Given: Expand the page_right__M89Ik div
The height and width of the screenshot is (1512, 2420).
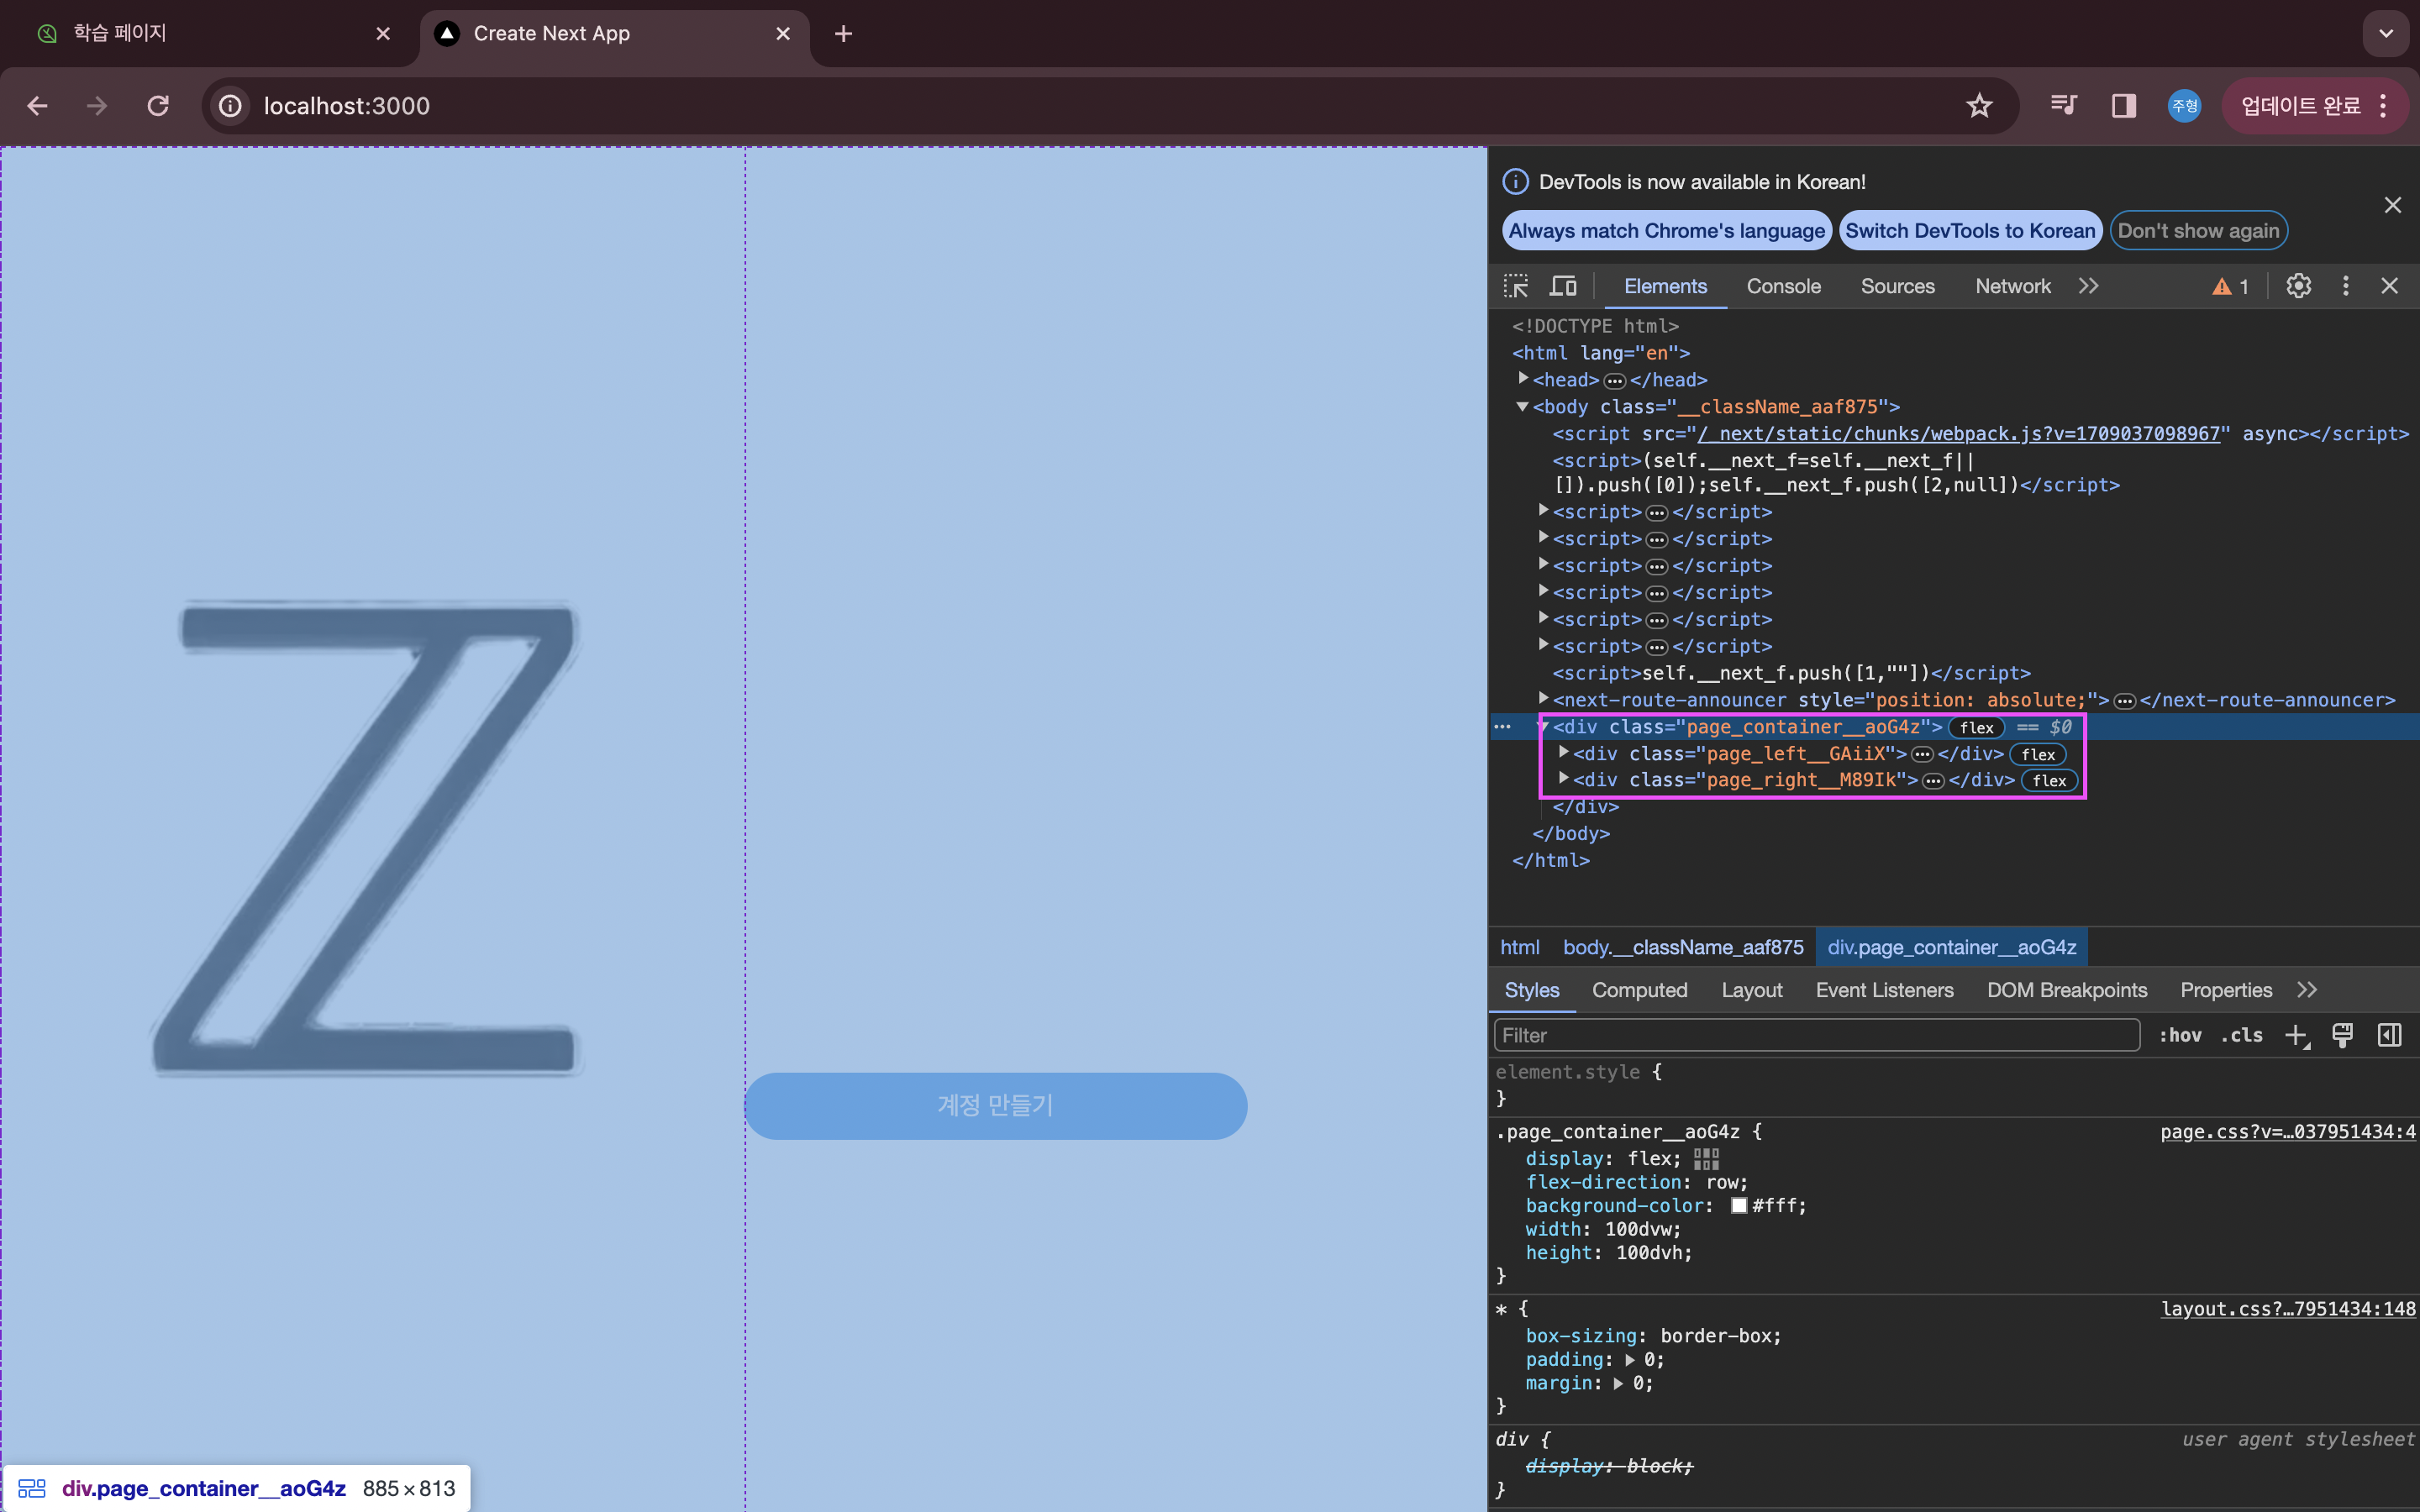Looking at the screenshot, I should point(1563,778).
